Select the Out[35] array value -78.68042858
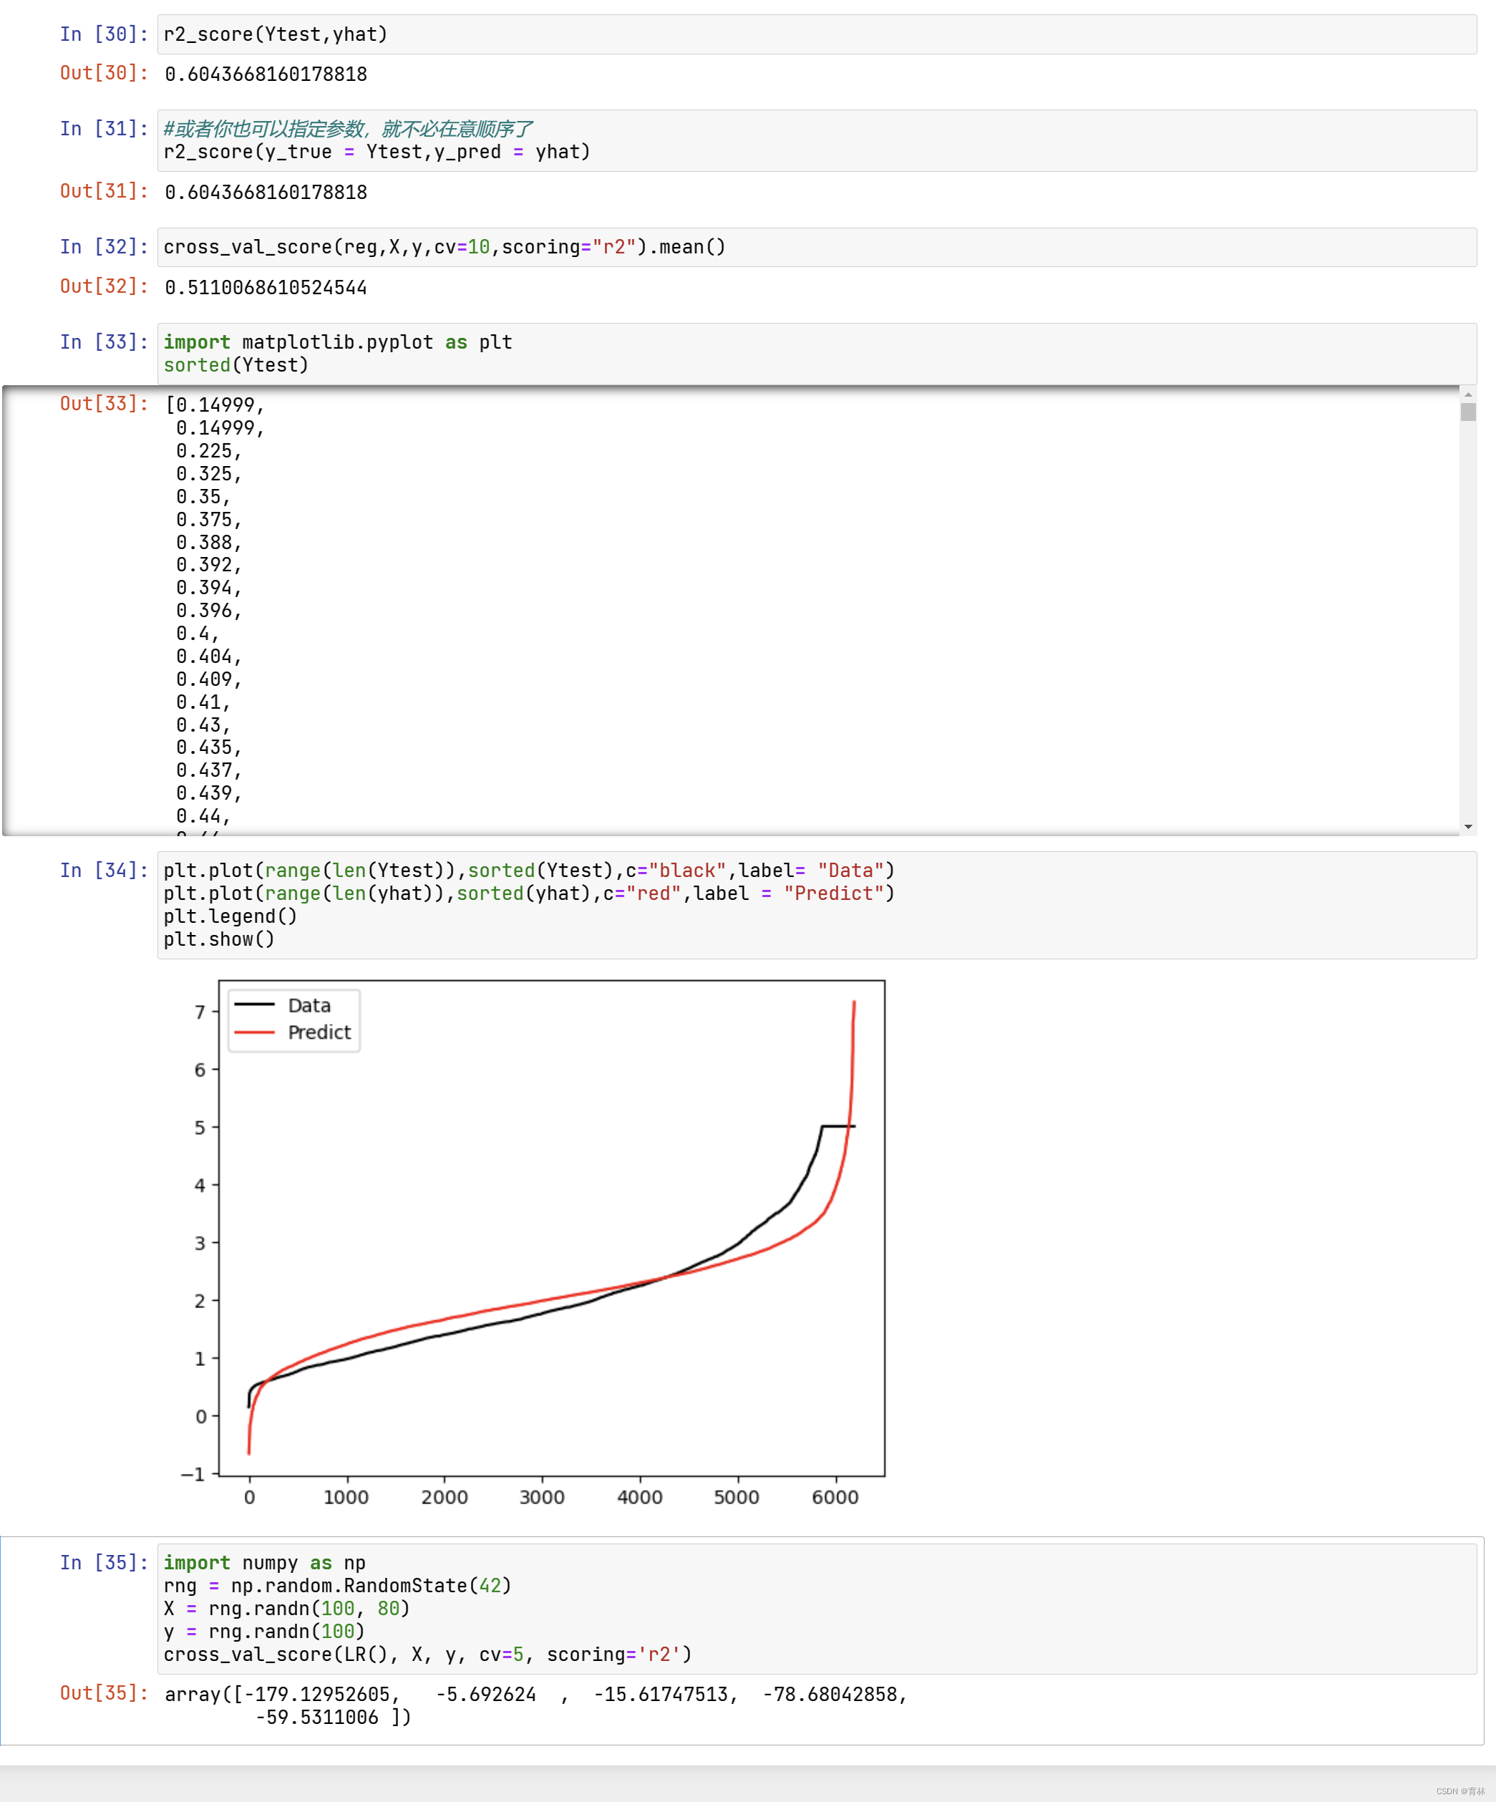 [x=830, y=1695]
